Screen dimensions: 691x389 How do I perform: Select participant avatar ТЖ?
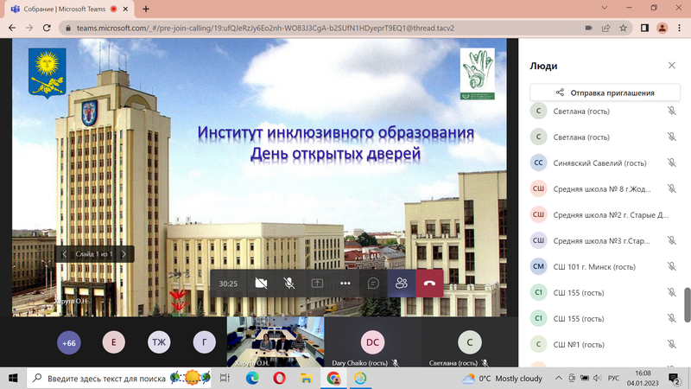tap(159, 342)
